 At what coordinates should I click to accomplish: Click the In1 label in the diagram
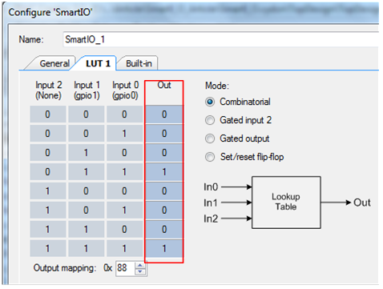click(x=211, y=203)
